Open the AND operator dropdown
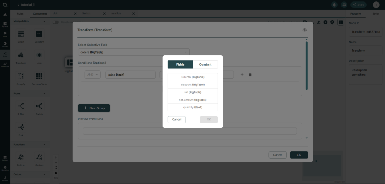This screenshot has width=385, height=184. [92, 75]
